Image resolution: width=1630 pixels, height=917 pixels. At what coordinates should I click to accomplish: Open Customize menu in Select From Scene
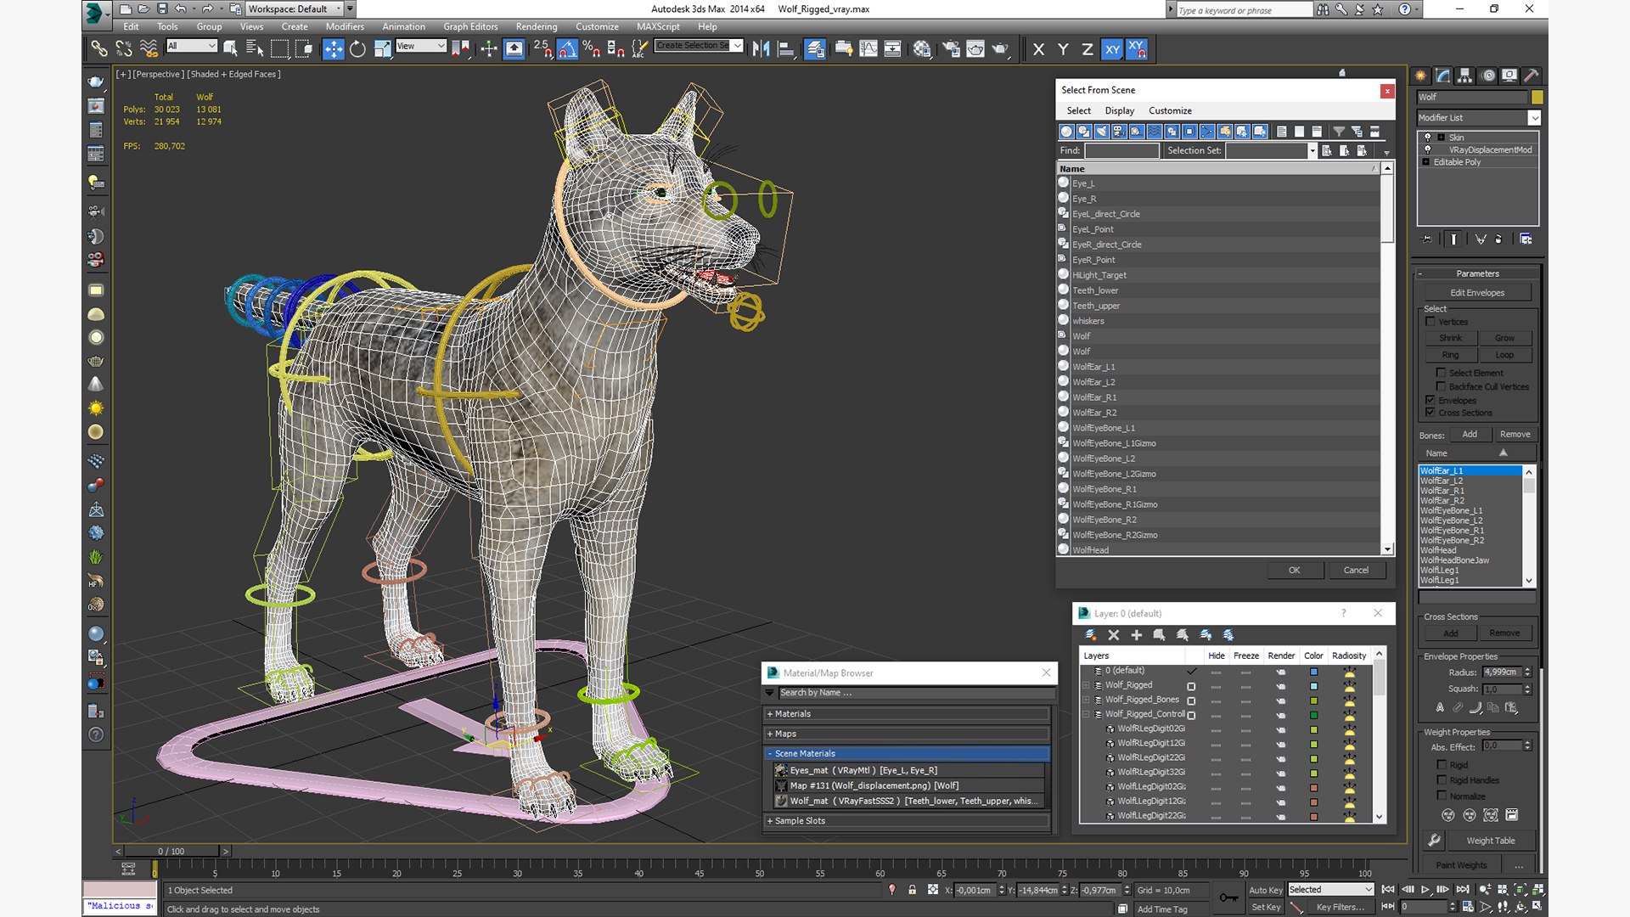pyautogui.click(x=1170, y=110)
